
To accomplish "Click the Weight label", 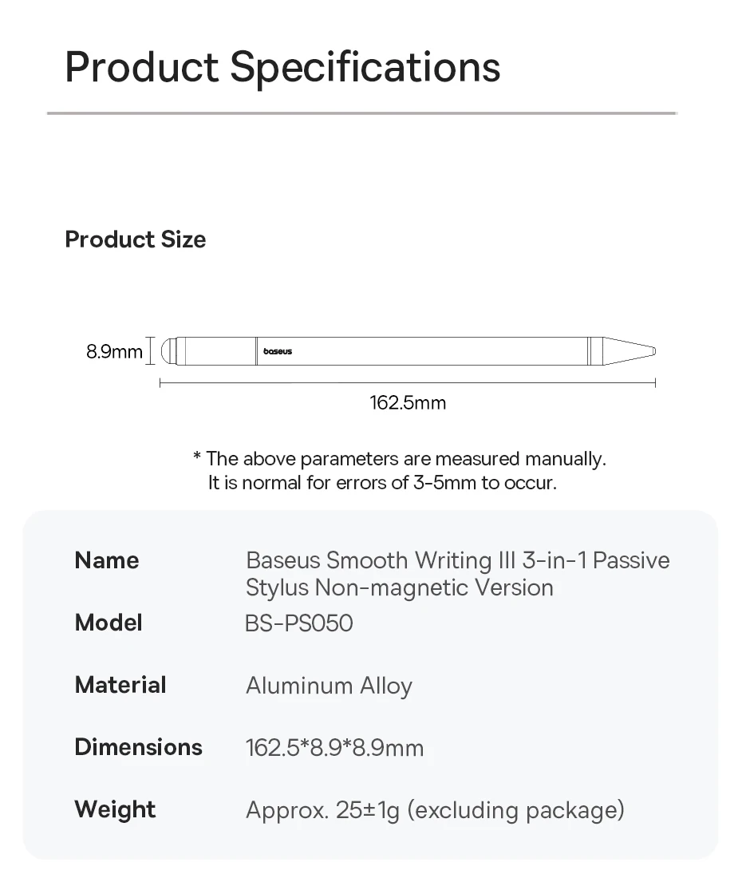I will point(115,809).
